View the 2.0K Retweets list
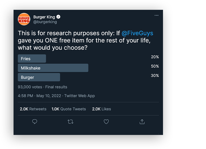The width and height of the screenshot is (206, 149). (33, 109)
